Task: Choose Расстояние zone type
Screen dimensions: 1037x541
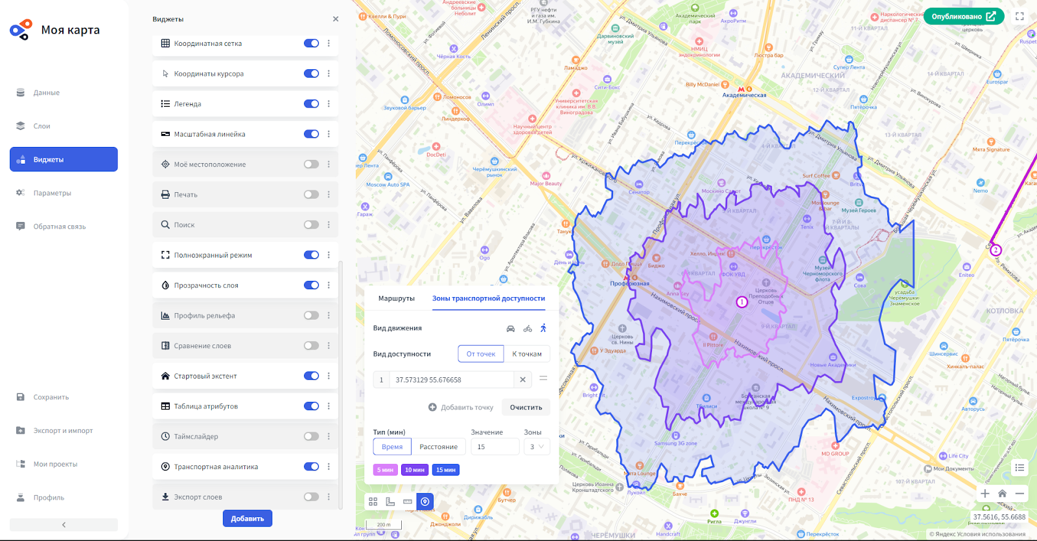Action: coord(439,447)
